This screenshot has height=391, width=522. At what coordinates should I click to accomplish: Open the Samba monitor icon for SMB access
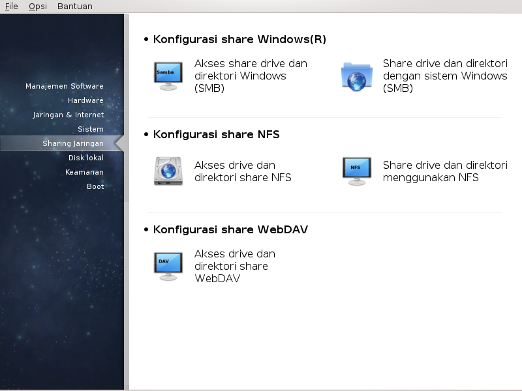pyautogui.click(x=168, y=76)
